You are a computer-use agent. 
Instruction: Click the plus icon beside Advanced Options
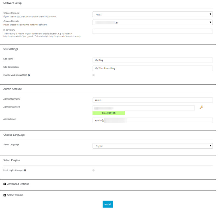tap(5, 184)
